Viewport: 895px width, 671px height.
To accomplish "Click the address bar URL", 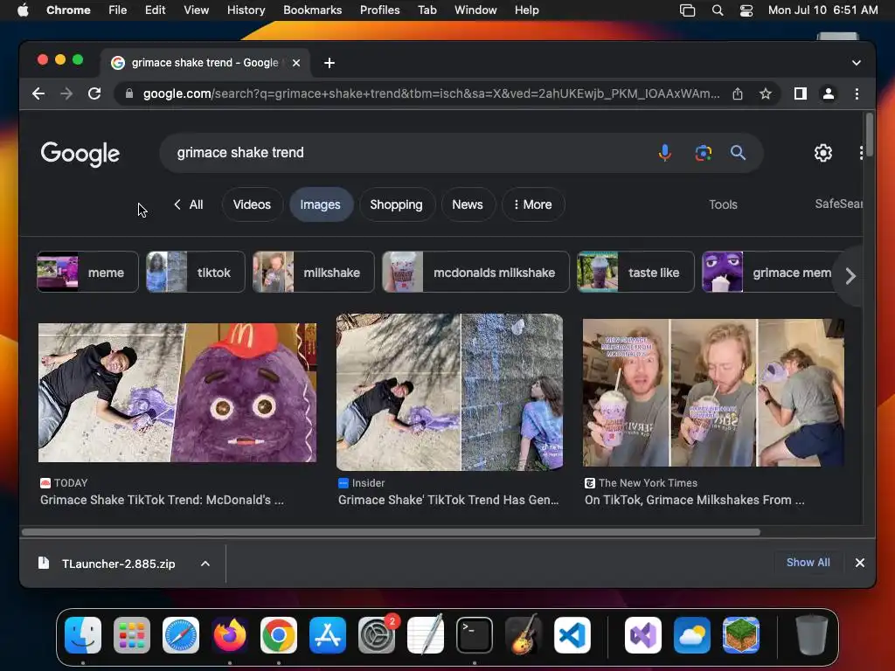I will (x=431, y=93).
